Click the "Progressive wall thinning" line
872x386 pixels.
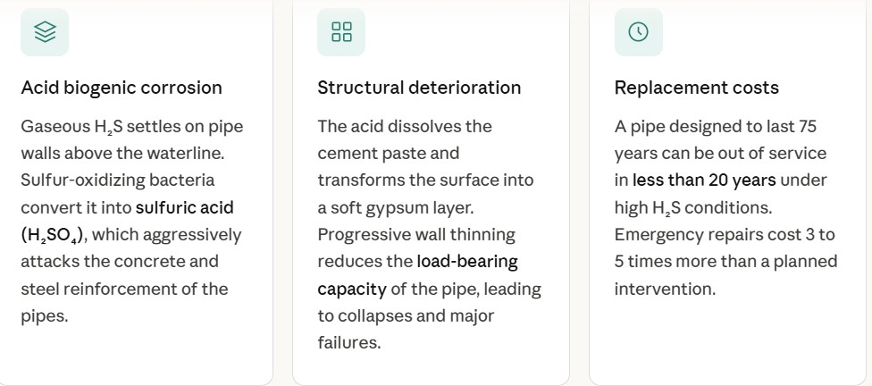tap(415, 235)
